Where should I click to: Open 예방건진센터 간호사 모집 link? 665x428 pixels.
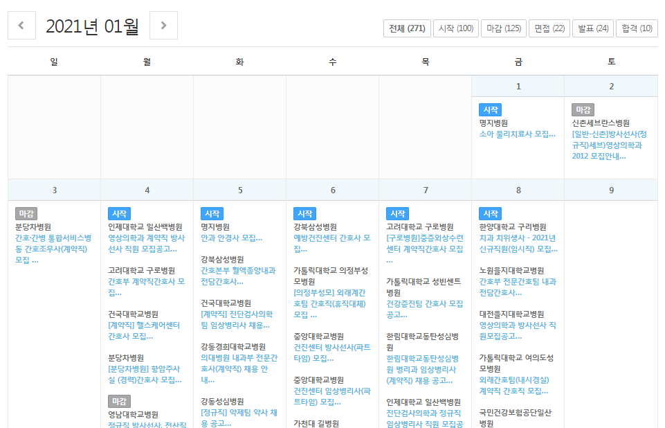click(331, 244)
